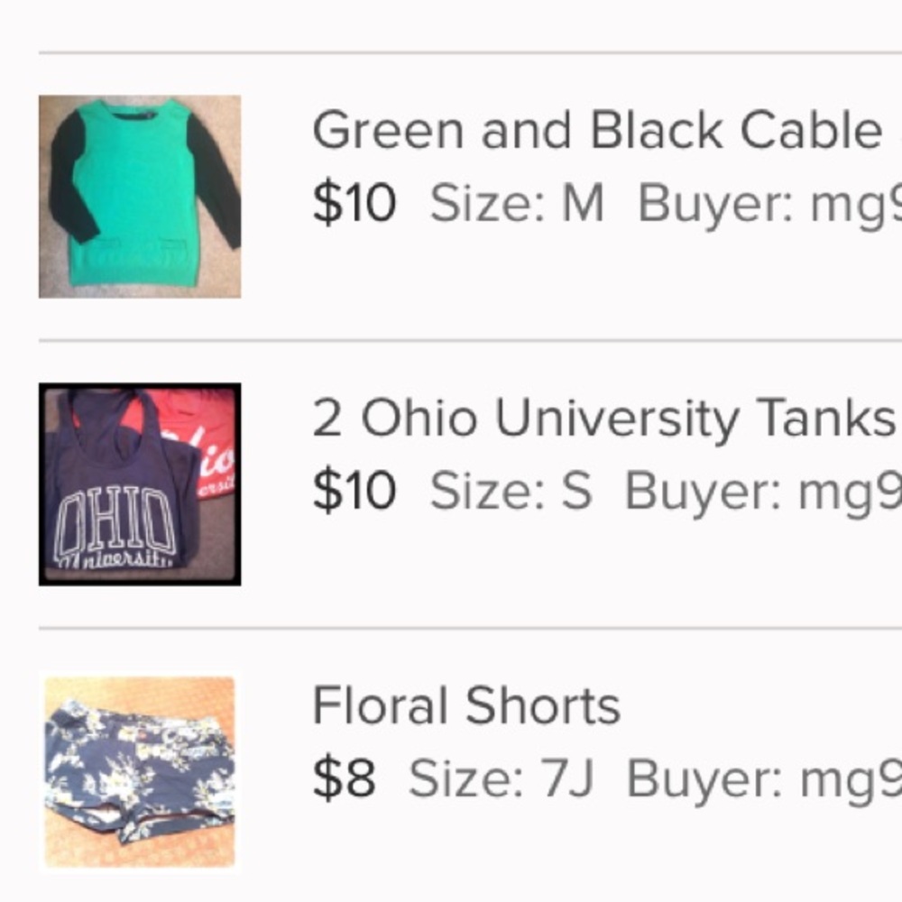The image size is (902, 902).
Task: Open the 2 Ohio University Tanks title
Action: click(602, 419)
